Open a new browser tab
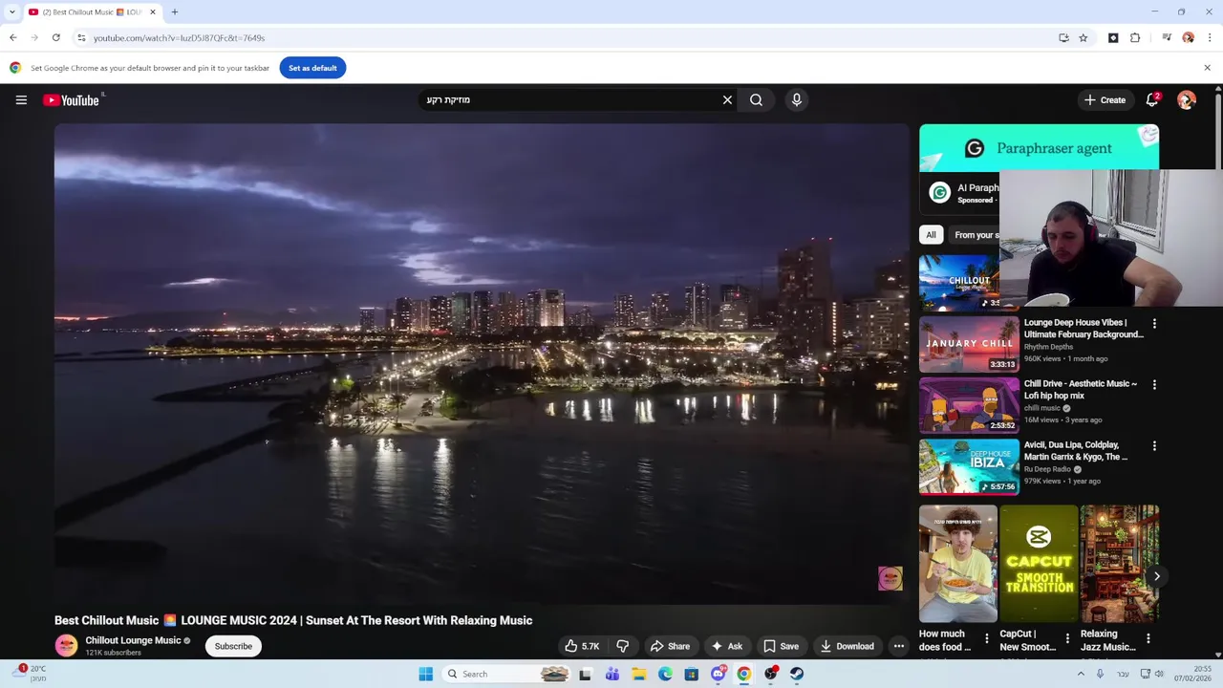The height and width of the screenshot is (688, 1223). click(x=174, y=11)
